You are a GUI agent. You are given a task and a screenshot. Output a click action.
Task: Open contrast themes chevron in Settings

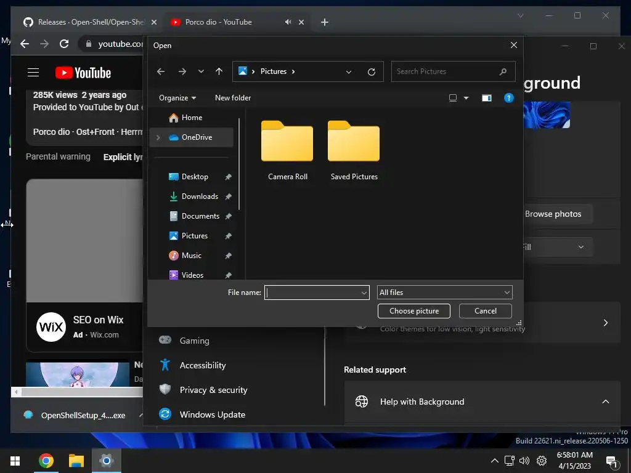click(x=605, y=323)
